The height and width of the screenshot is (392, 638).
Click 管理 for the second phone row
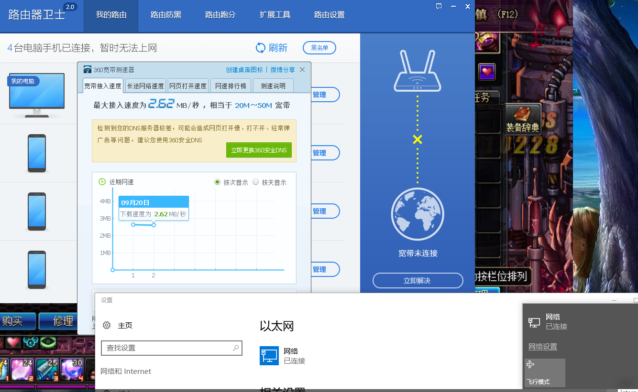(x=325, y=211)
